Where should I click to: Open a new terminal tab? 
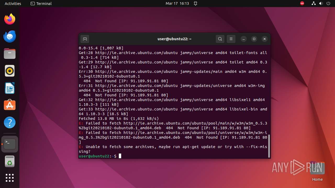coord(85,39)
